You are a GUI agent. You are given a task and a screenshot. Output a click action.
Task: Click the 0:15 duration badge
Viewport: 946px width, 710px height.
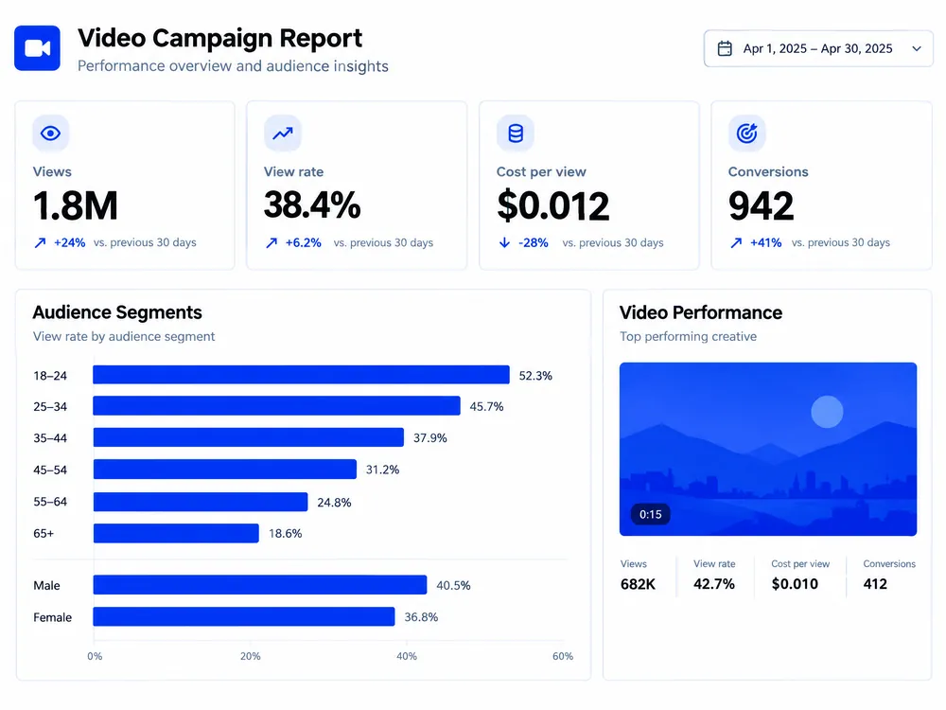tap(651, 514)
